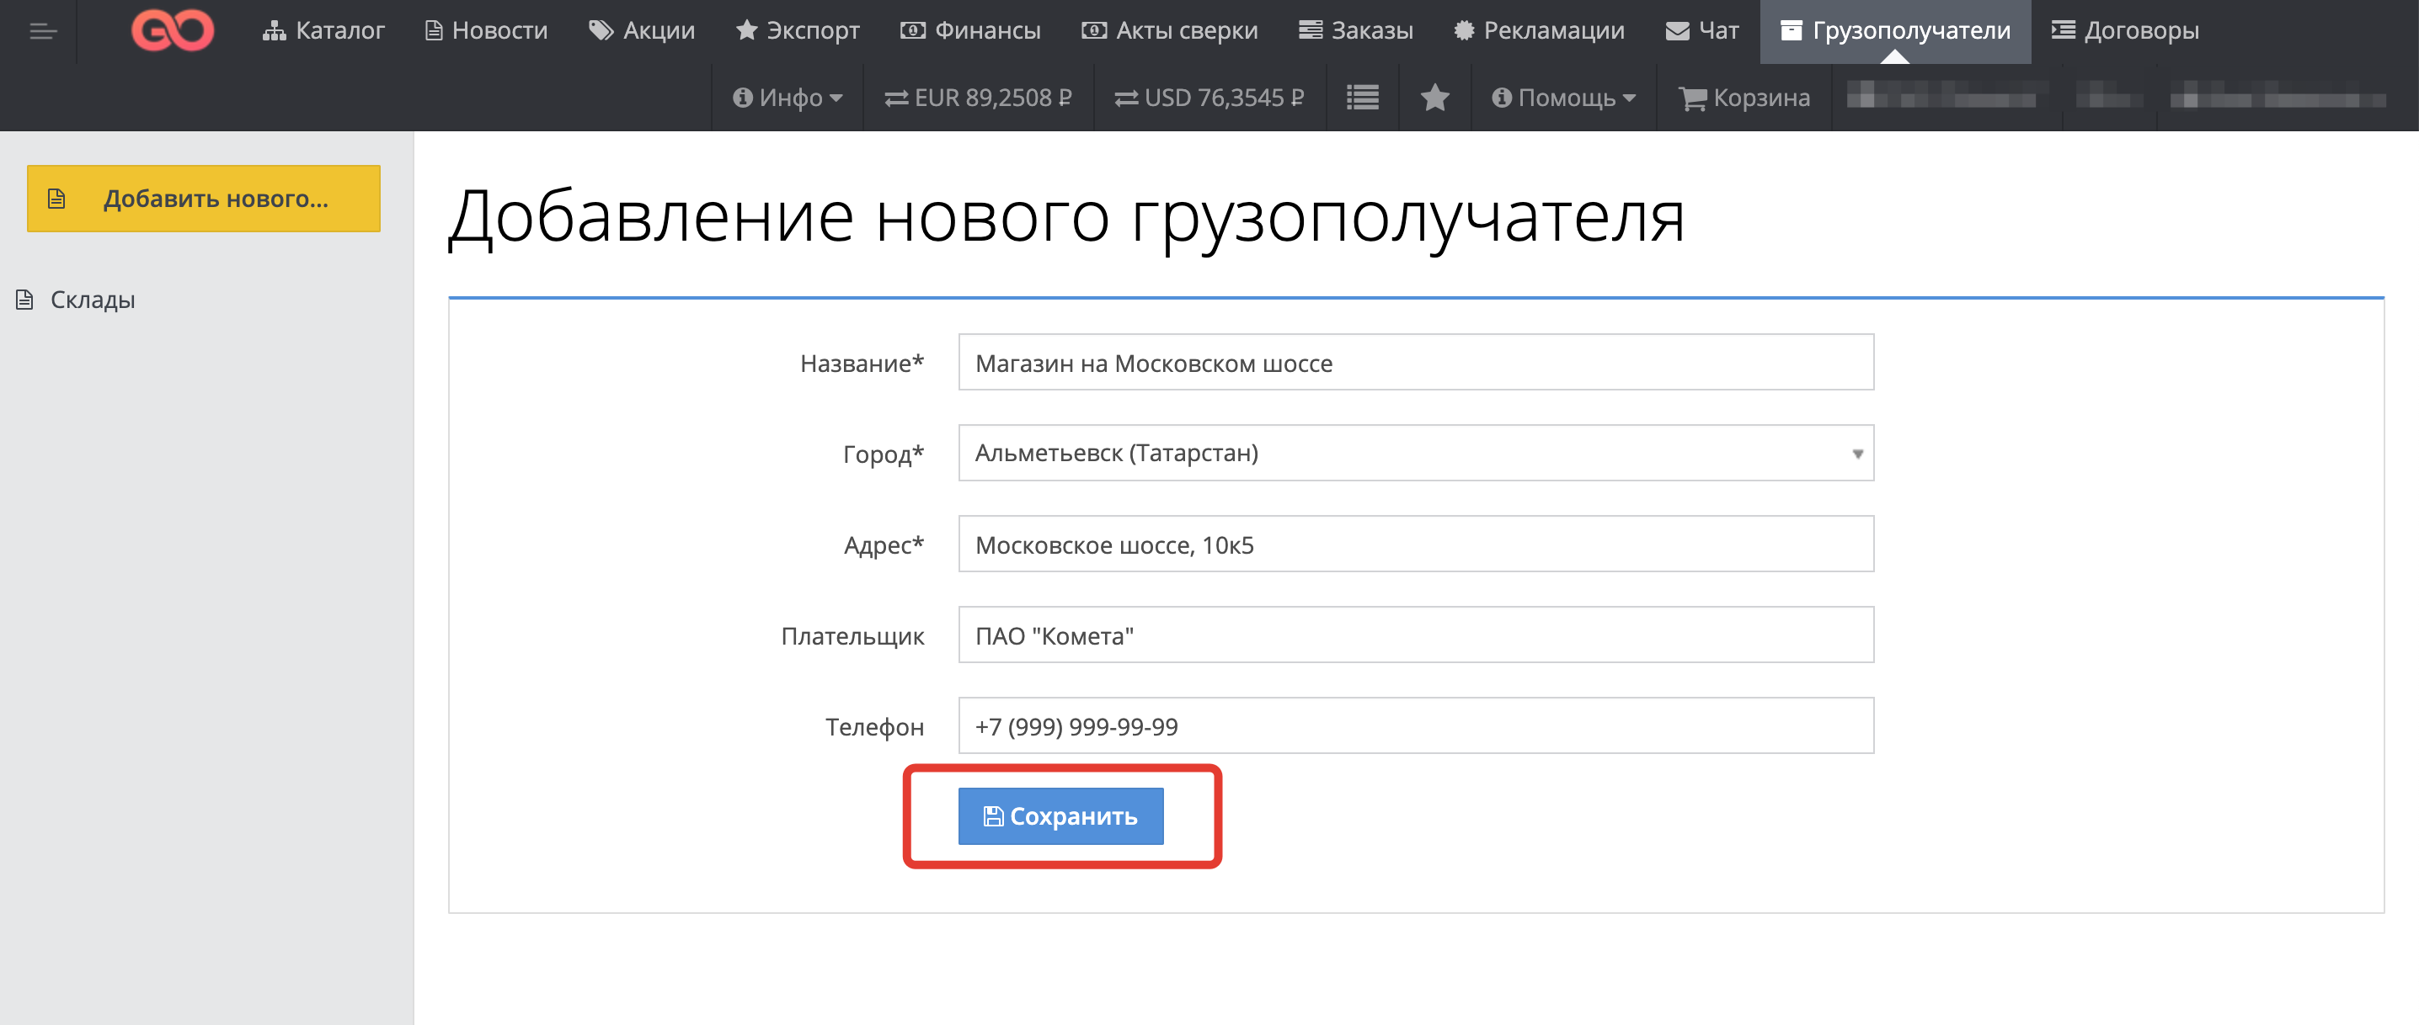This screenshot has width=2419, height=1025.
Task: Open the Склады sidebar link
Action: pos(92,300)
